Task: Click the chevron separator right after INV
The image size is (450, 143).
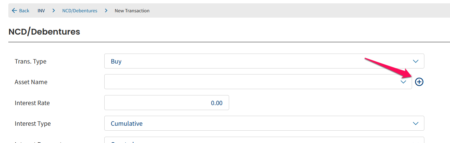Action: click(54, 11)
